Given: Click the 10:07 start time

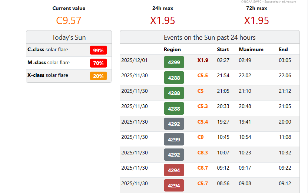Looking at the screenshot, I should [x=223, y=153].
